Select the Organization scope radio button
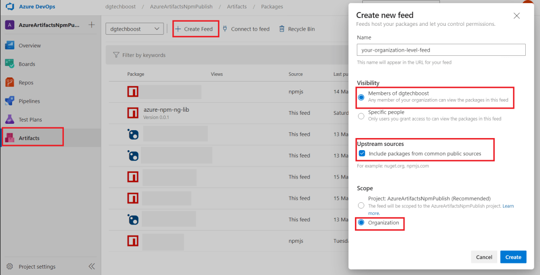Viewport: 540px width, 275px height. [361, 223]
